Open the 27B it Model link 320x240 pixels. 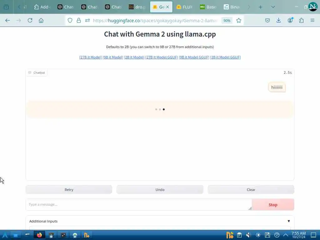(90, 57)
